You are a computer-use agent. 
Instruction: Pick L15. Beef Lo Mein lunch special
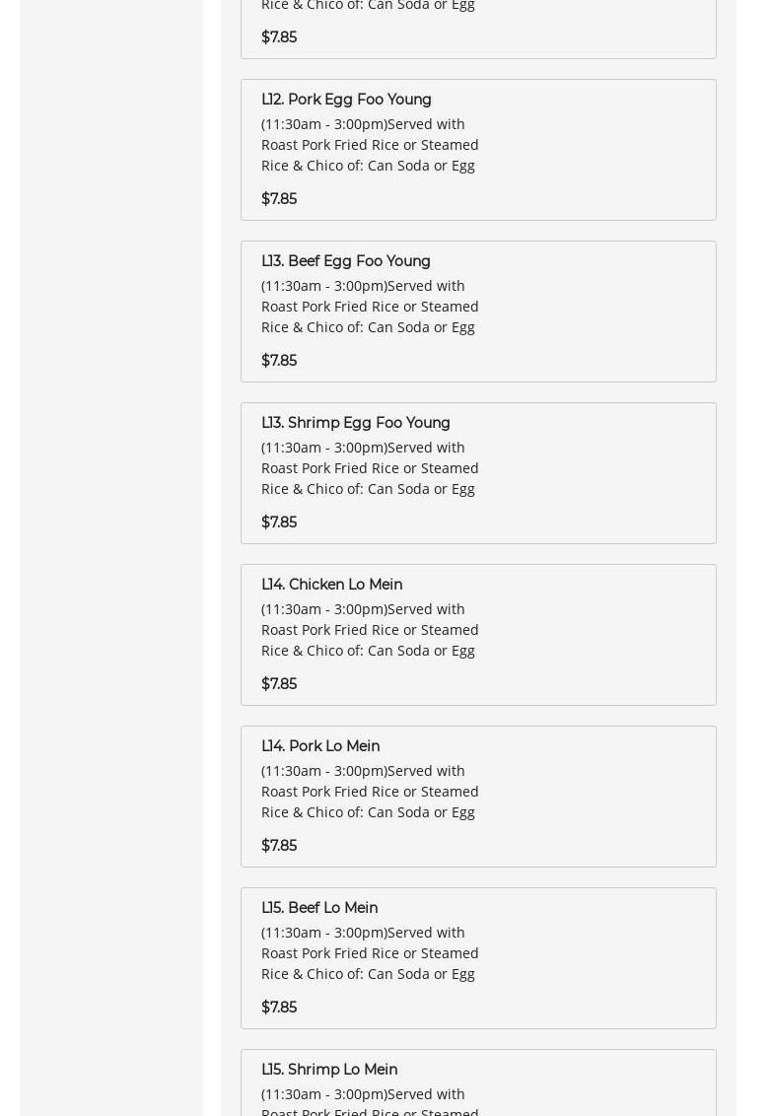point(318,908)
